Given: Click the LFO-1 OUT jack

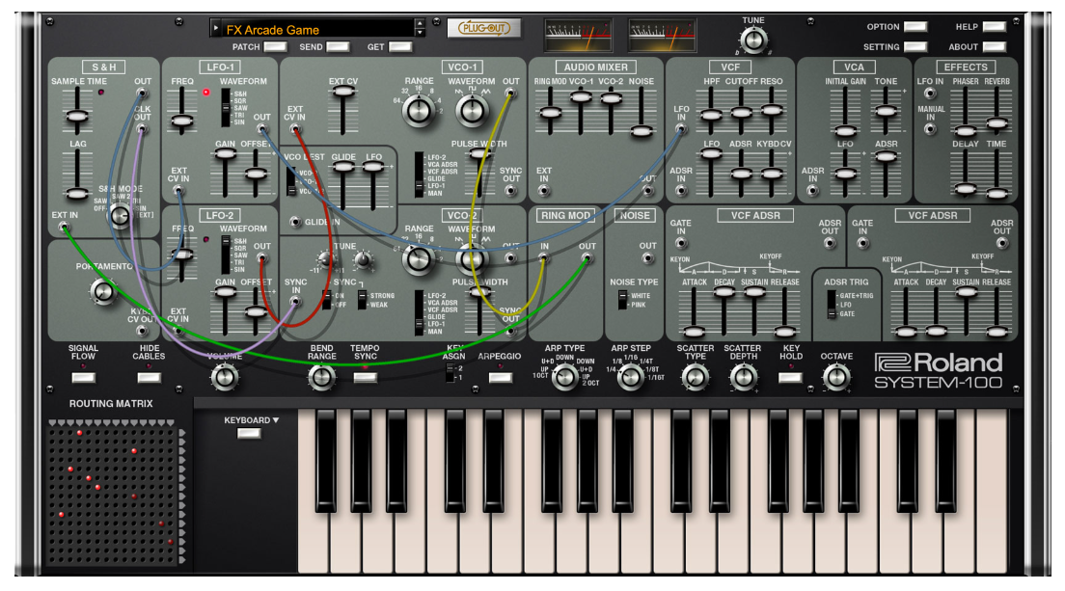Looking at the screenshot, I should (x=261, y=129).
